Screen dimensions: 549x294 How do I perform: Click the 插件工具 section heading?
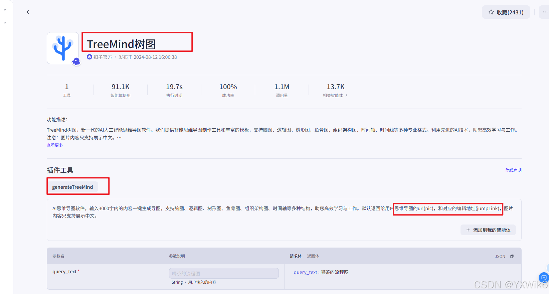(x=60, y=170)
